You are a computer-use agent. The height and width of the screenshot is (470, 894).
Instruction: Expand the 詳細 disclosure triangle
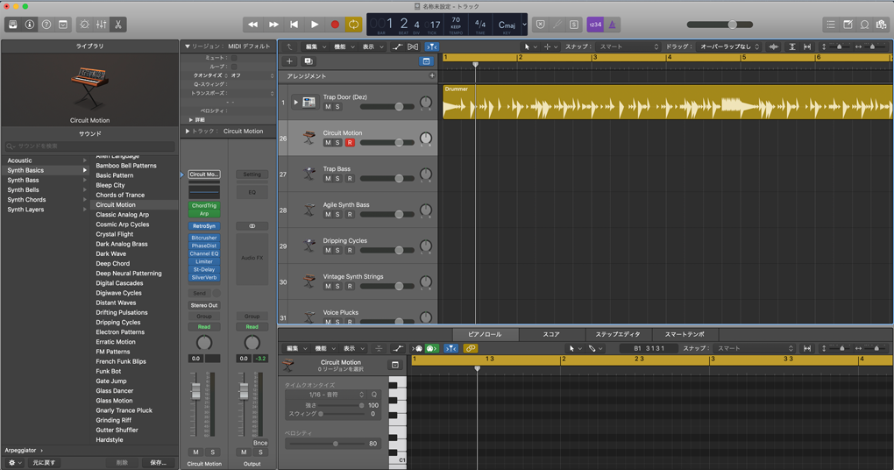190,120
